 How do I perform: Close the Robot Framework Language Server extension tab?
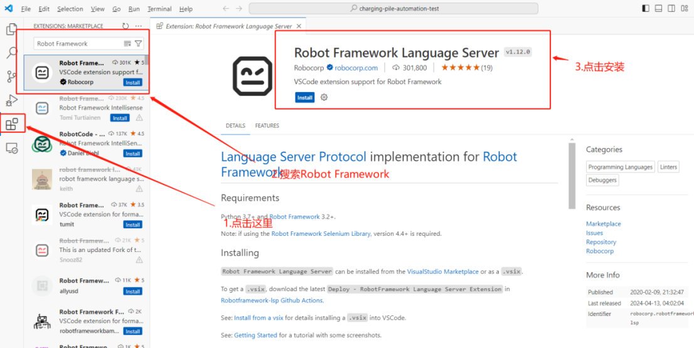pyautogui.click(x=299, y=26)
